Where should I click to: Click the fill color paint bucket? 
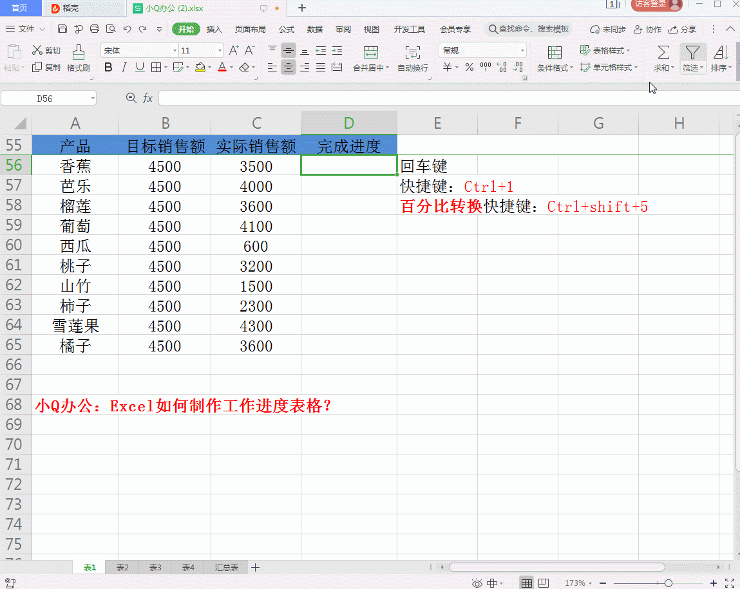point(200,67)
